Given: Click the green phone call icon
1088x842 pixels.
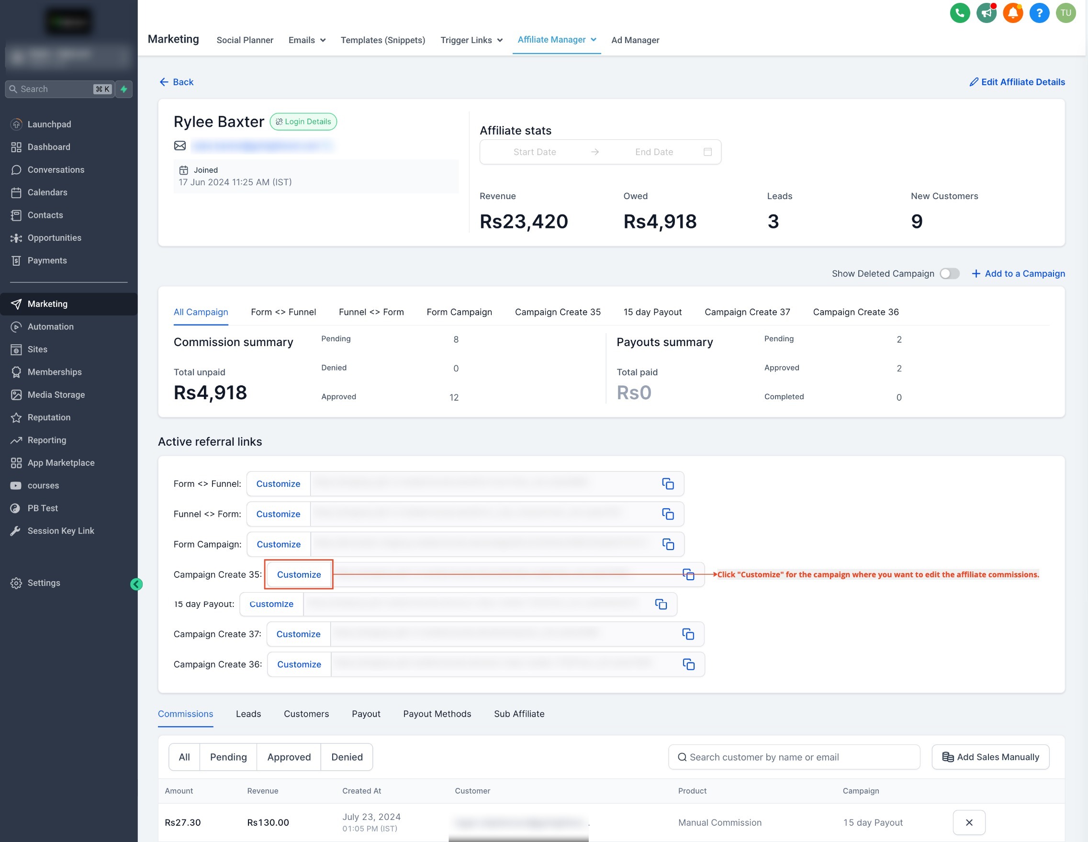Looking at the screenshot, I should pyautogui.click(x=959, y=13).
